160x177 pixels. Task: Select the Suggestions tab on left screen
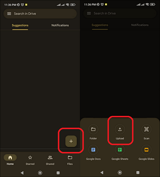[20, 25]
